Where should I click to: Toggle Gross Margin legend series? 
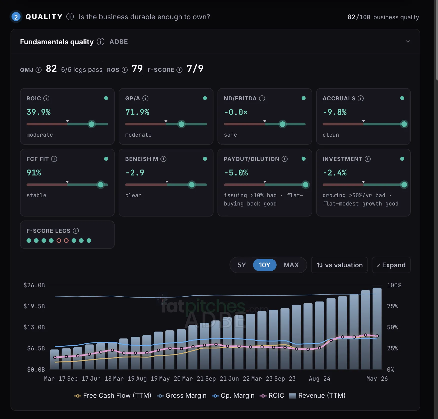pyautogui.click(x=182, y=395)
